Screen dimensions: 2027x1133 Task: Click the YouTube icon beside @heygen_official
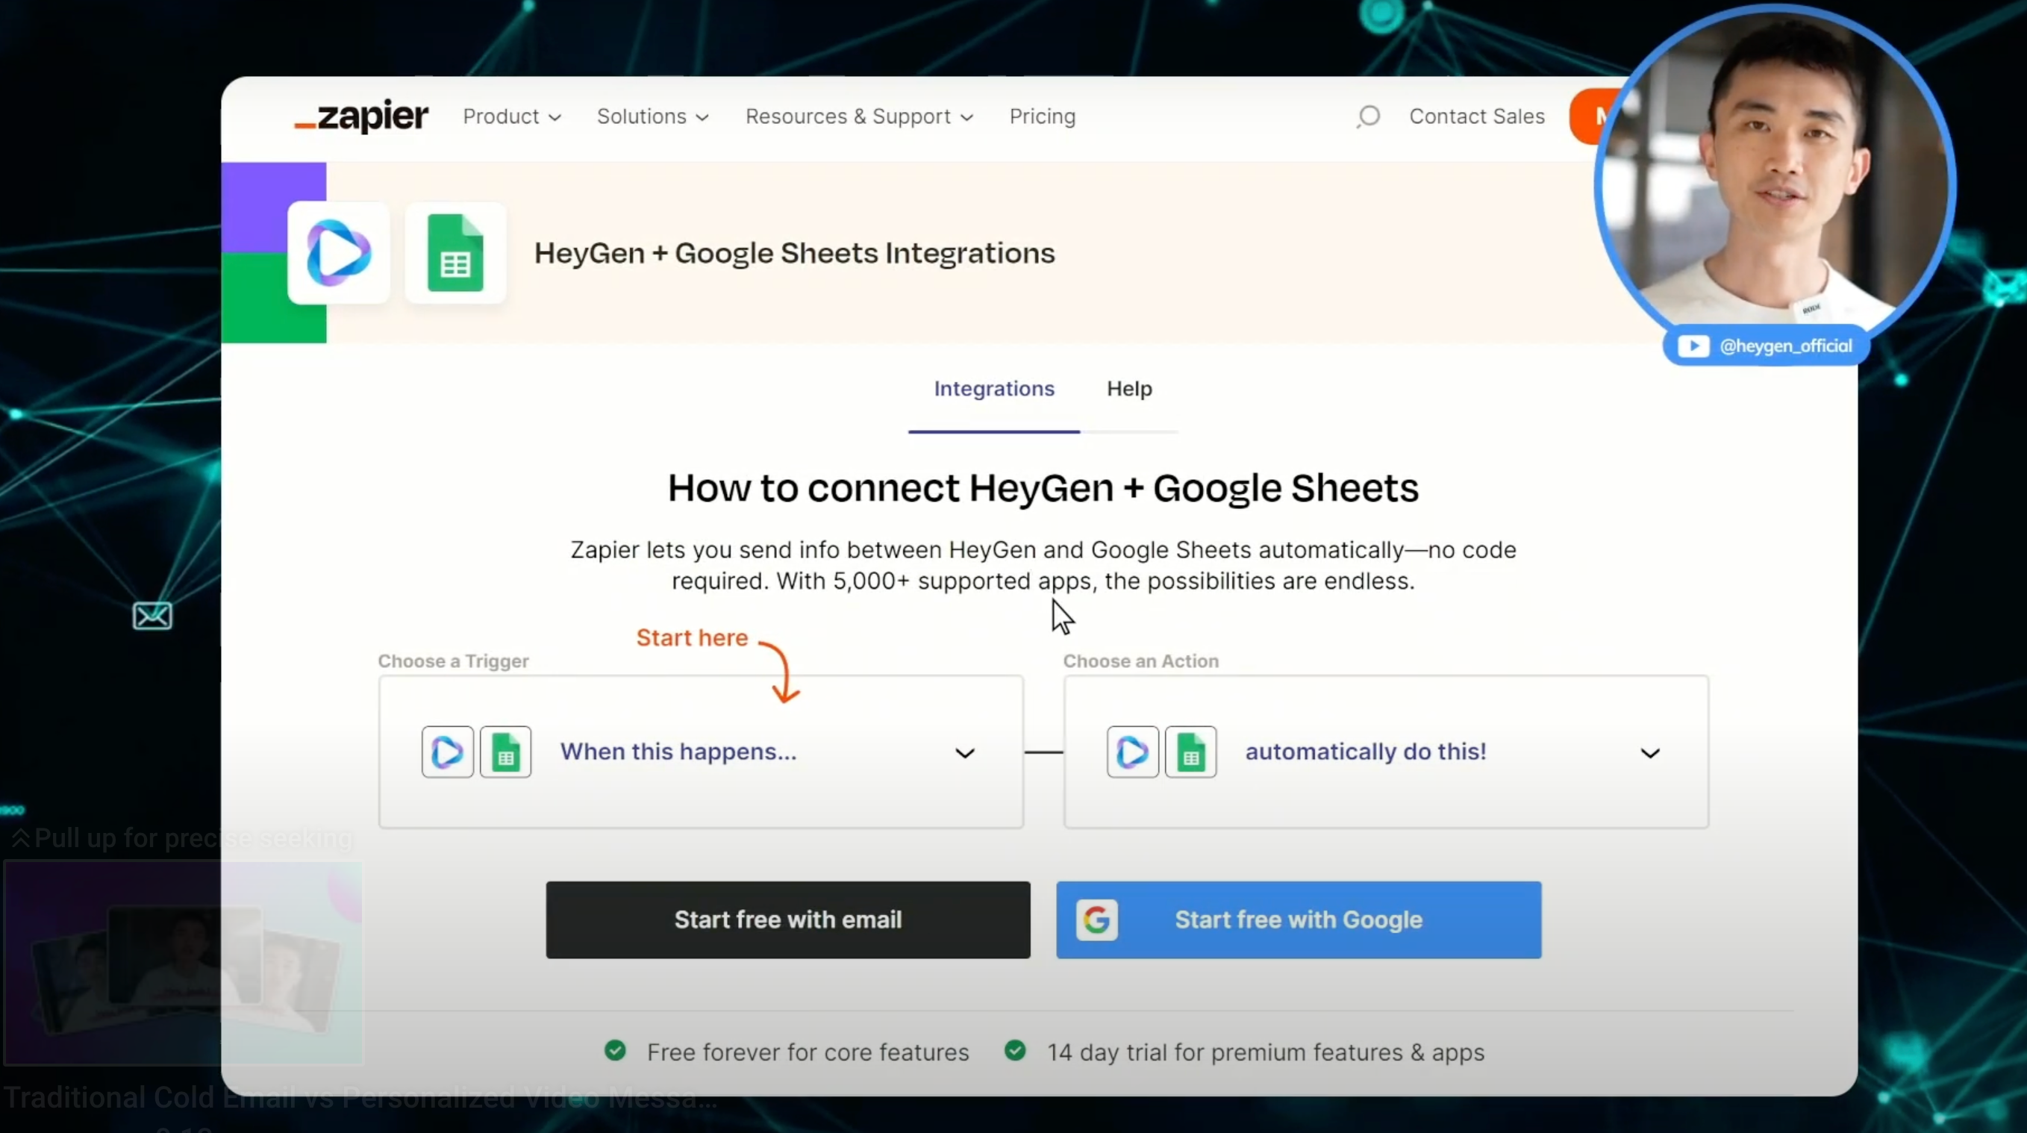point(1693,346)
